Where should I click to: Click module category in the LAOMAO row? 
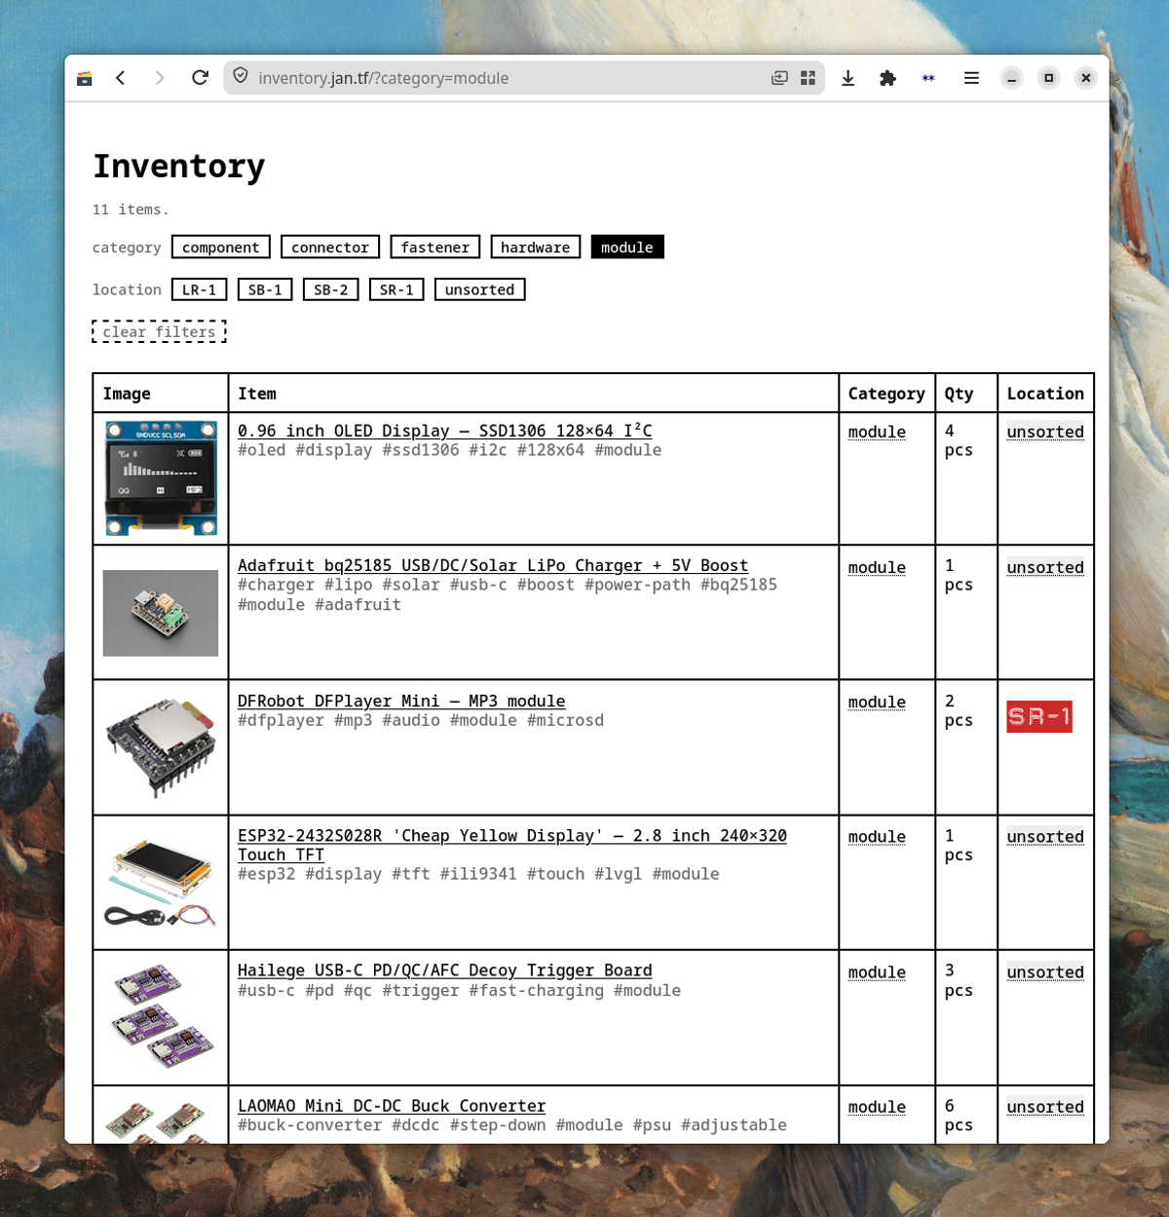[877, 1107]
